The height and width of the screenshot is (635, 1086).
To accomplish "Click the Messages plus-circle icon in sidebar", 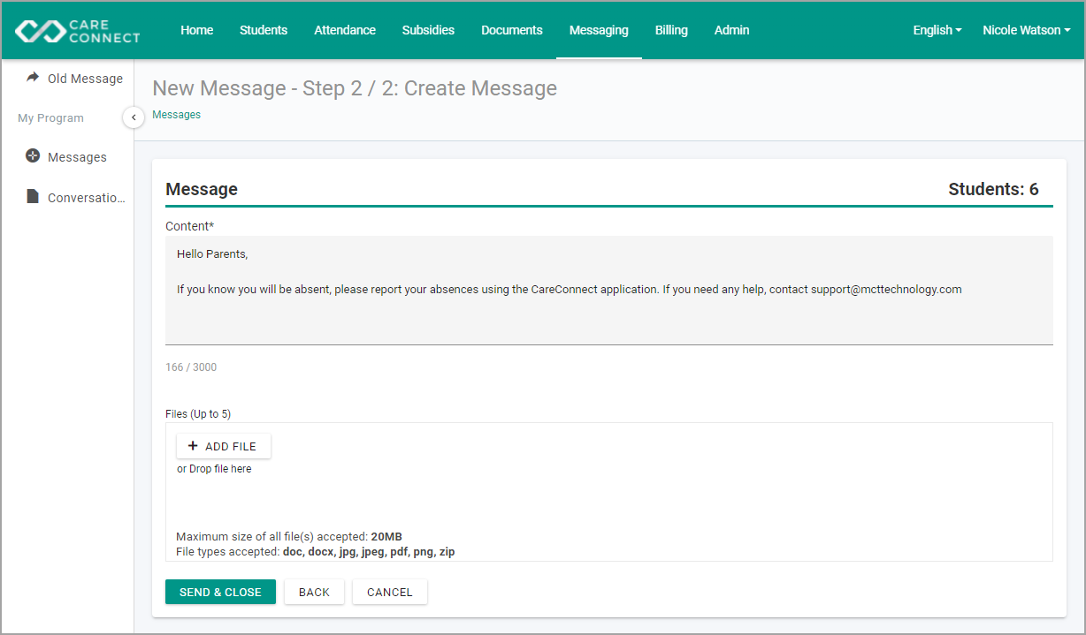I will coord(33,156).
